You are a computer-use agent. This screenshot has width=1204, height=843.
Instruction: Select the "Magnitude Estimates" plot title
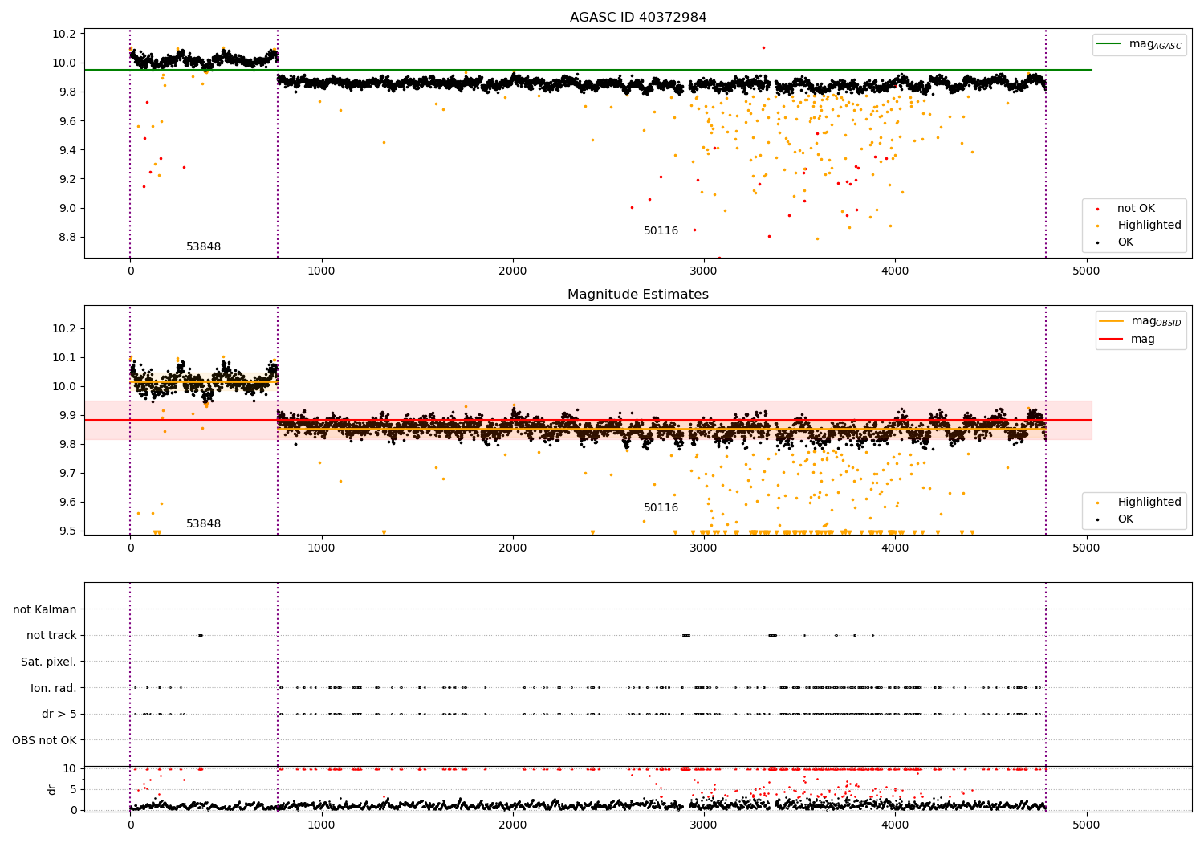(638, 295)
